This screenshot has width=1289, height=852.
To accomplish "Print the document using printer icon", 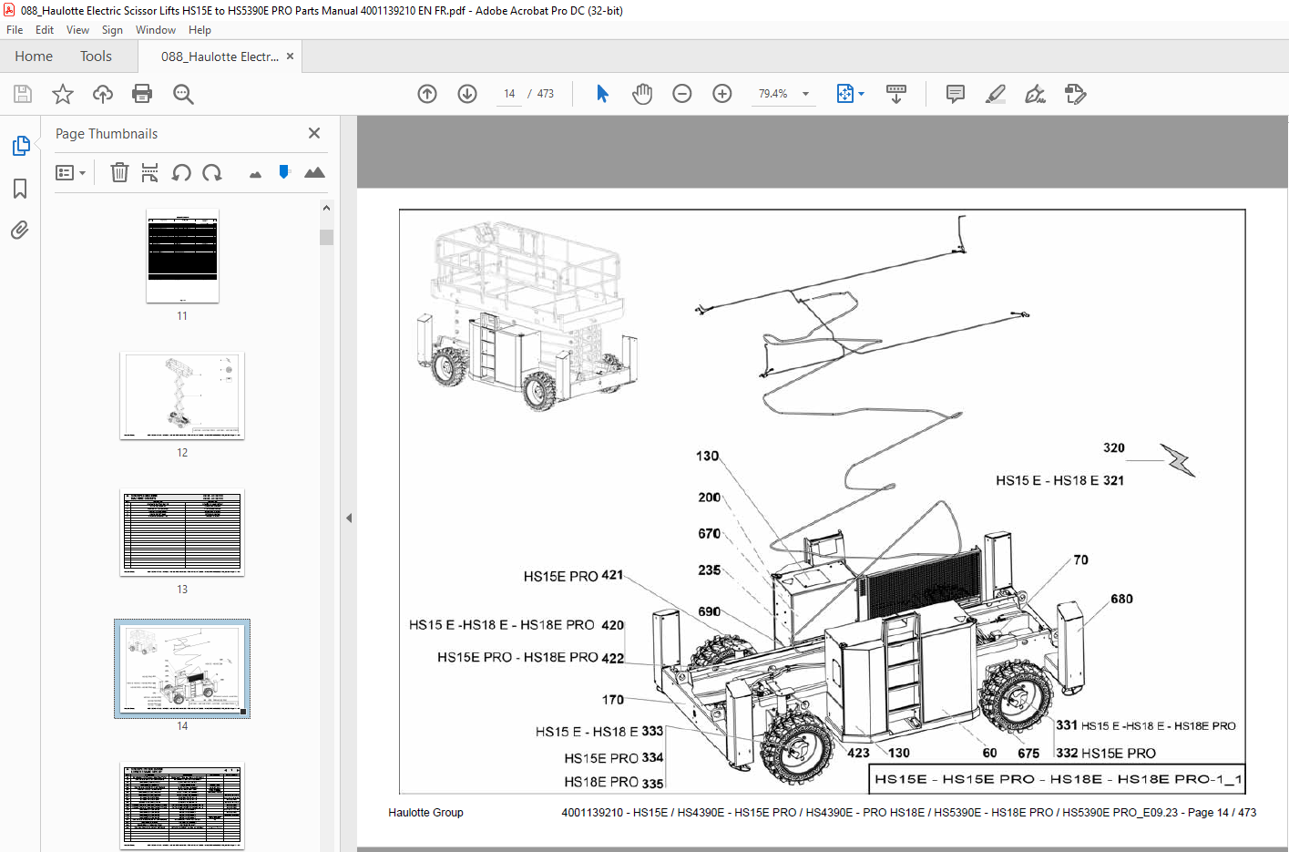I will click(142, 94).
